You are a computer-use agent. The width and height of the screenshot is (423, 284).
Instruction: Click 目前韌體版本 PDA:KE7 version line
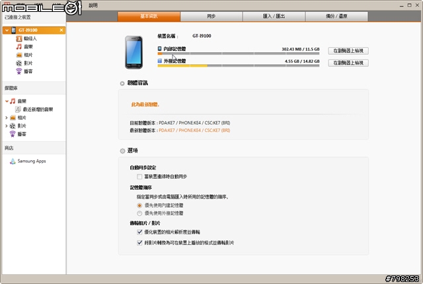pos(180,123)
